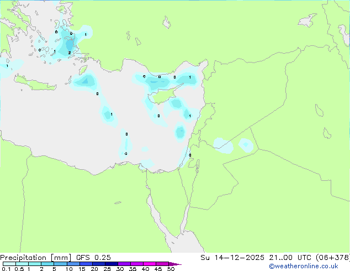This screenshot has height=271, width=350.
Task: Click the '30' legend scale label
Action: coord(120,269)
